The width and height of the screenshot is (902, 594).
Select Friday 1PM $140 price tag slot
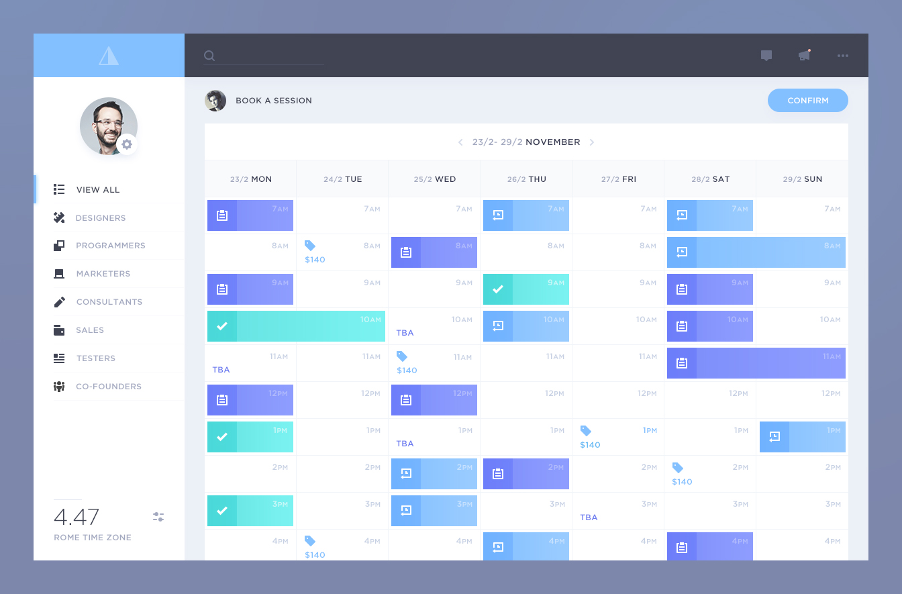coord(618,437)
